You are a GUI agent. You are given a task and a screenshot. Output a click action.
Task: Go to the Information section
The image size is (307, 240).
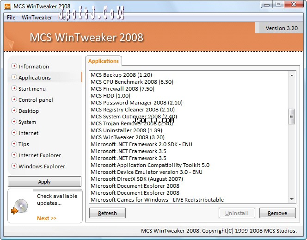tap(34, 67)
